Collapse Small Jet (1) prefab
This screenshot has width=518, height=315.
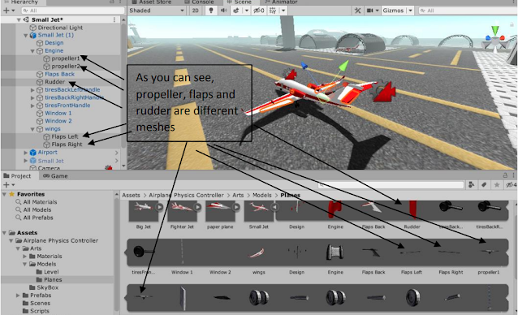click(x=26, y=36)
